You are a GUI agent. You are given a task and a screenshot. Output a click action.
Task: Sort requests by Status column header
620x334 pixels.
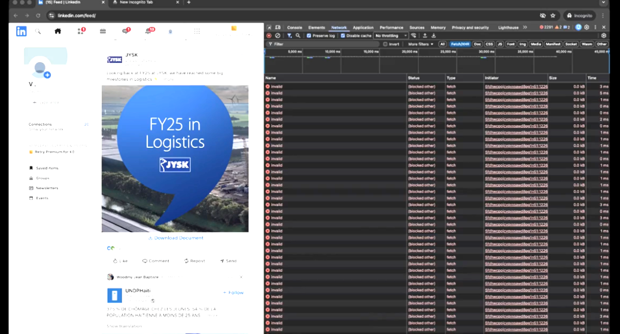425,78
